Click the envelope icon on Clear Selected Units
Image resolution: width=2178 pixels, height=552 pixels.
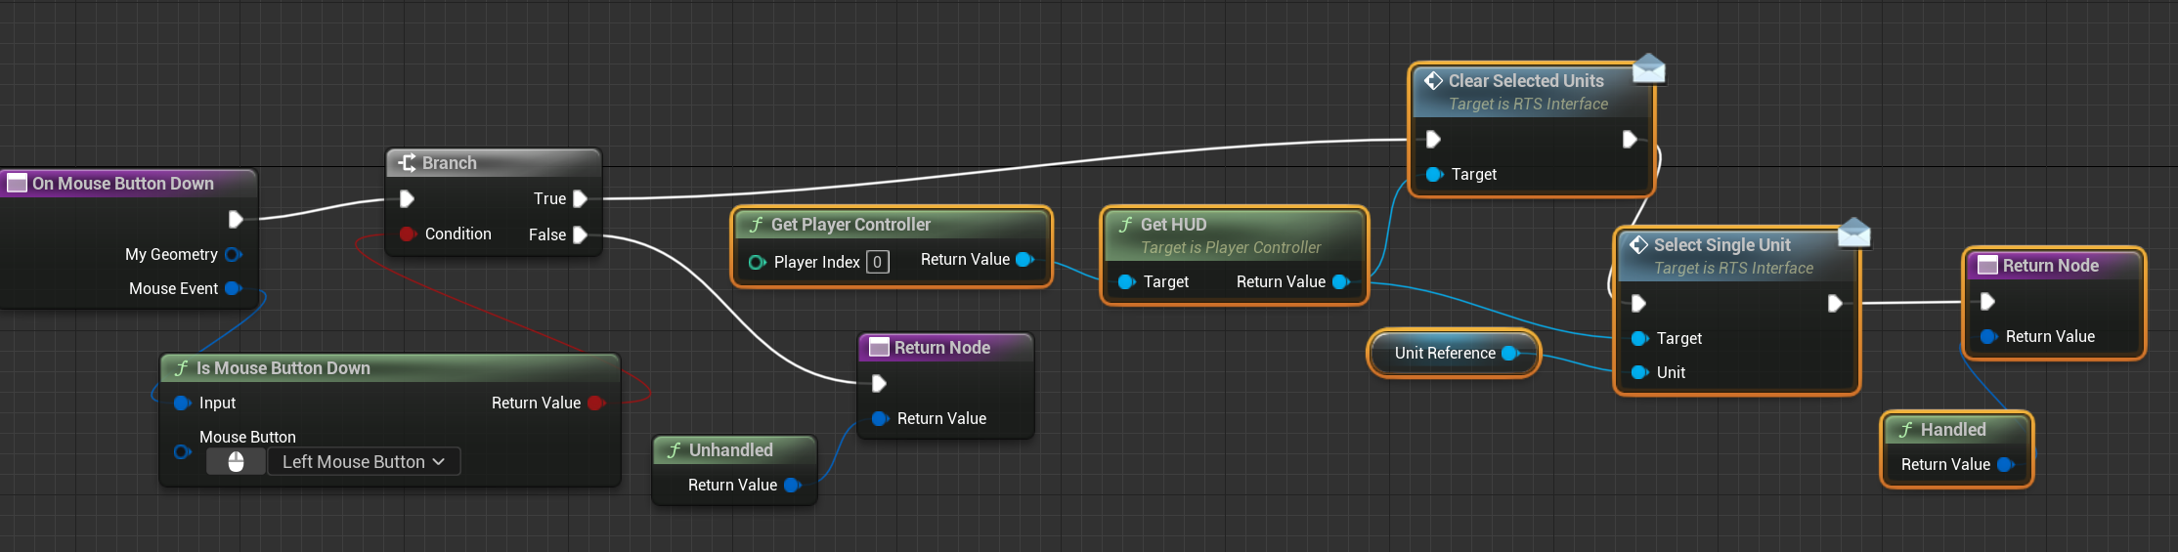click(x=1648, y=68)
